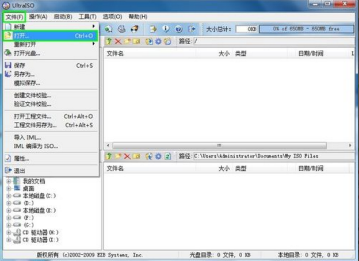Sort ISO pane by 文件名 column
The height and width of the screenshot is (261, 359).
150,53
